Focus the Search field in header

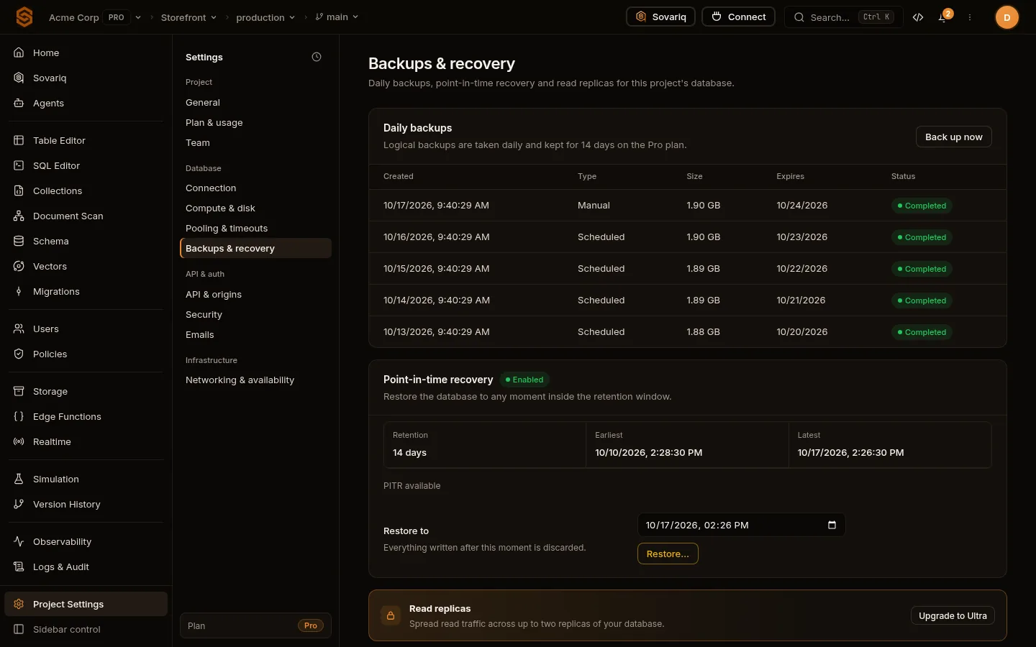point(844,17)
